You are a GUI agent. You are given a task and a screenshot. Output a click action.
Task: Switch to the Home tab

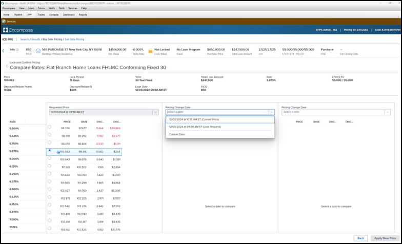(x=6, y=14)
